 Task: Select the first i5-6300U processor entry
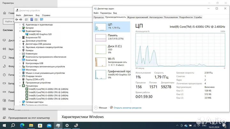[49, 89]
